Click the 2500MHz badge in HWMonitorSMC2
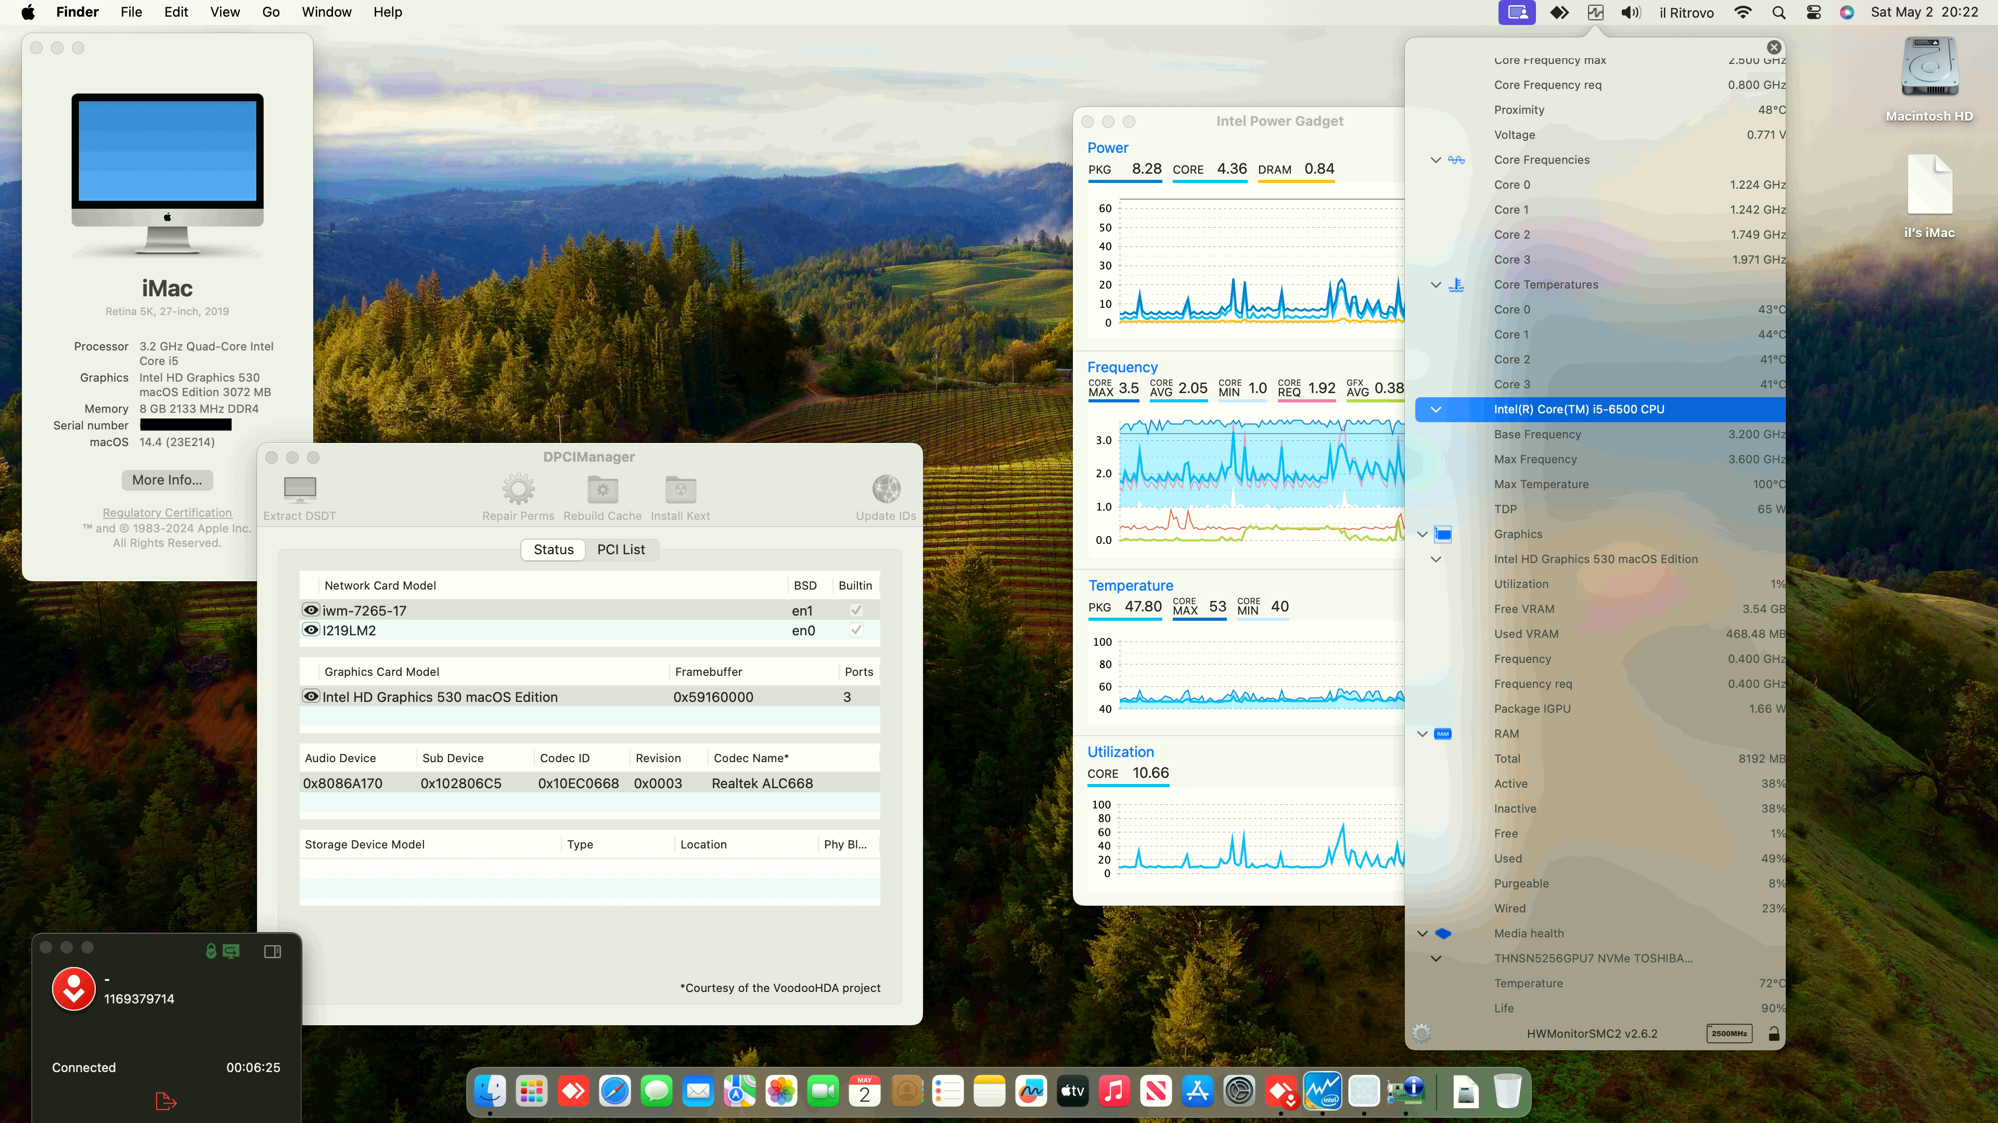The image size is (1998, 1123). 1729,1033
